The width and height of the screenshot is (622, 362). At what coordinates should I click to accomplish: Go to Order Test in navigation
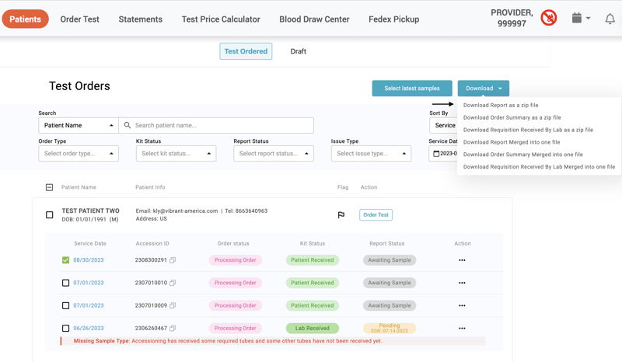pyautogui.click(x=80, y=19)
